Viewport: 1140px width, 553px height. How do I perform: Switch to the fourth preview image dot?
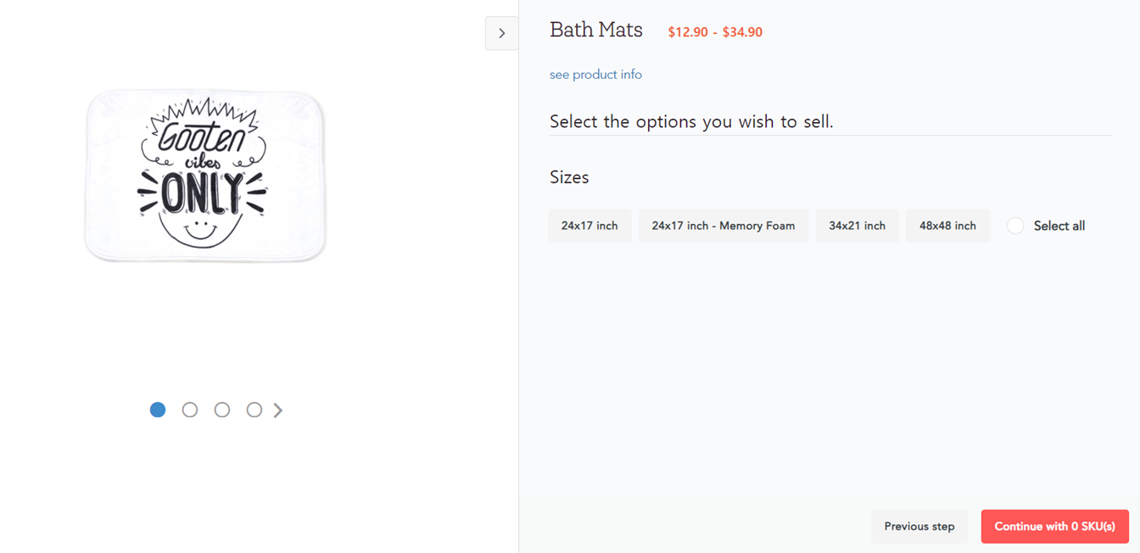pos(254,410)
